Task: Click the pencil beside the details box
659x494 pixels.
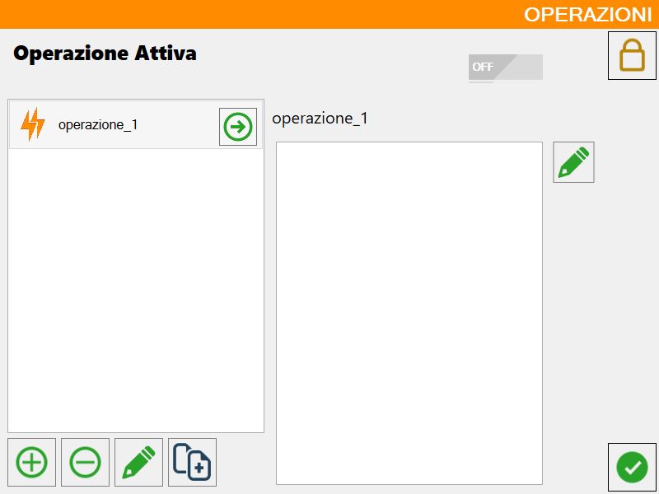Action: point(573,162)
